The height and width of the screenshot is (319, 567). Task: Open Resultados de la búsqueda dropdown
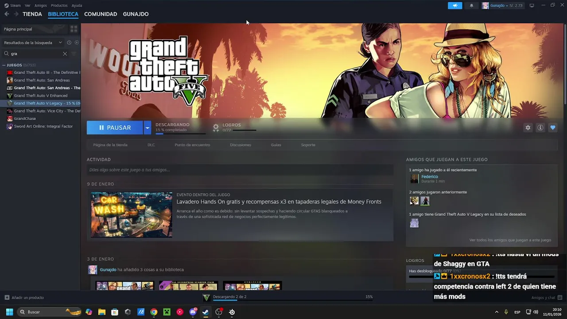[x=33, y=43]
